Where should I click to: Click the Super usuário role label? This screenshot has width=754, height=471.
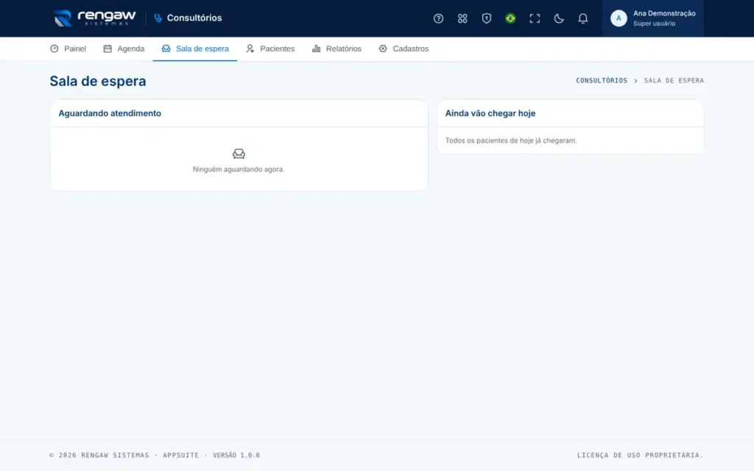tap(654, 24)
